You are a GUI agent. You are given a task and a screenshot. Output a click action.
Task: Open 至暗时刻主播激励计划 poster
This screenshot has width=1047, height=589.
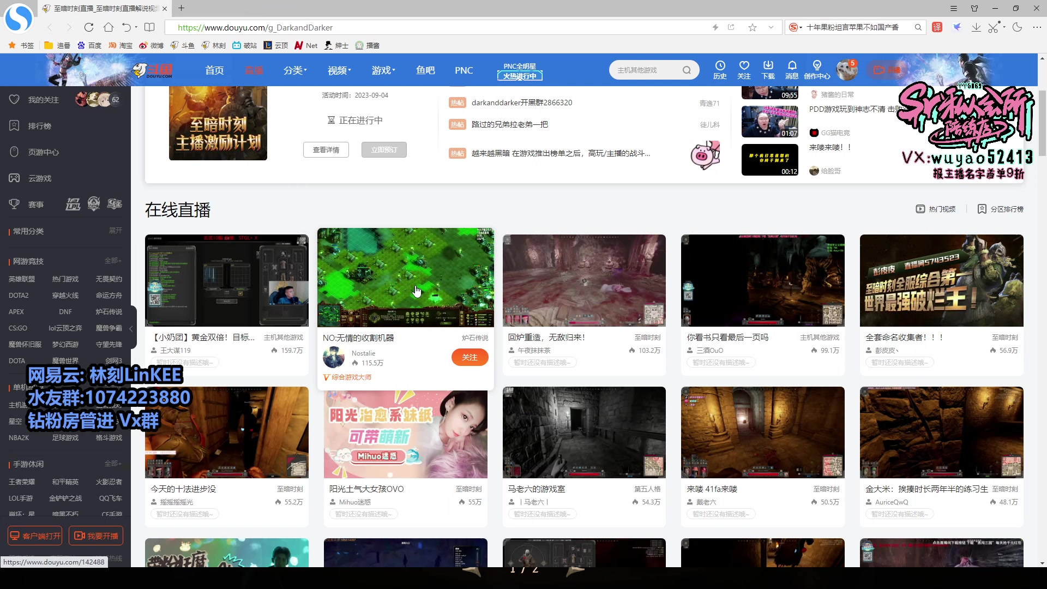tap(218, 123)
